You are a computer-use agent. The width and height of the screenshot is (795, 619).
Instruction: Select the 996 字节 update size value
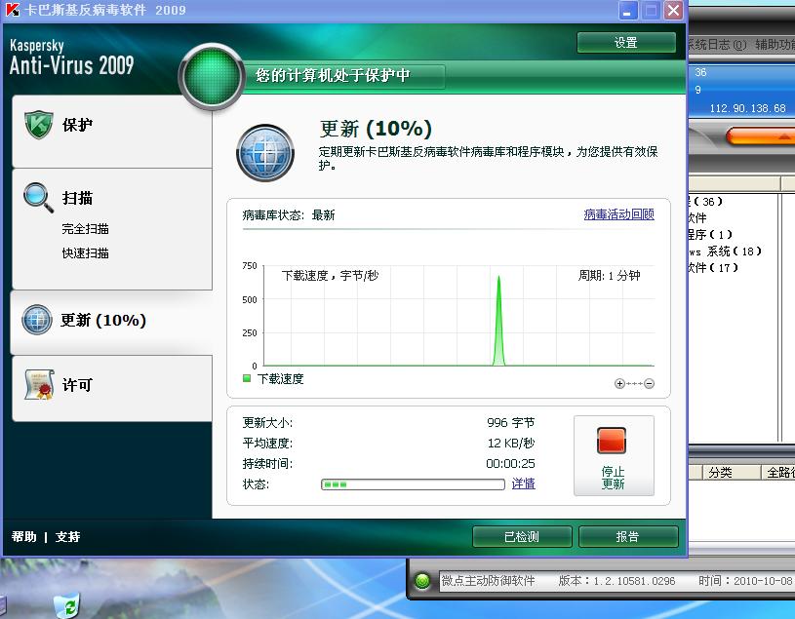coord(510,422)
